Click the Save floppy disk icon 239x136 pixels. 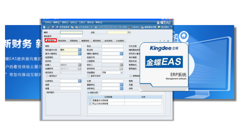point(53,27)
